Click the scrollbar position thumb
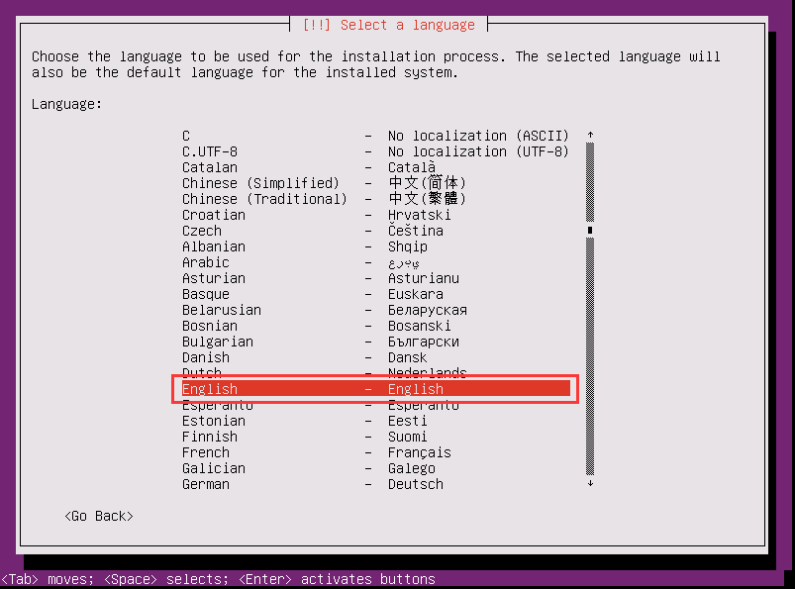This screenshot has width=795, height=589. [x=590, y=230]
